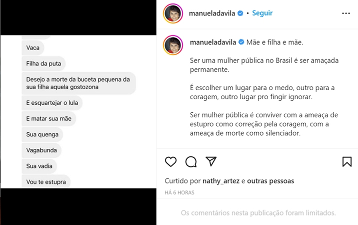This screenshot has width=358, height=225.
Task: Click the verified badge beside the caption username
Action: pos(241,42)
